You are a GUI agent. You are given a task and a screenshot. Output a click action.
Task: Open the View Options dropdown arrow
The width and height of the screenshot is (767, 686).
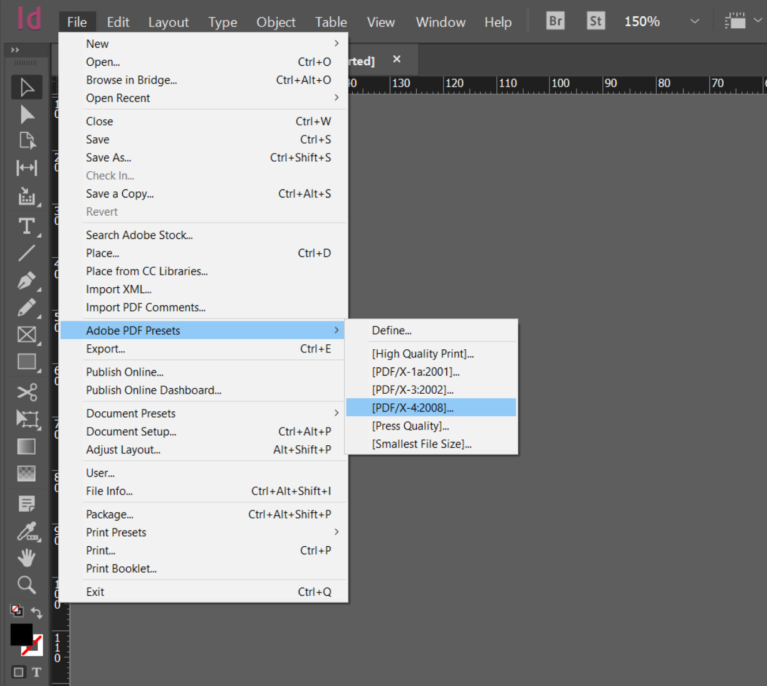click(x=758, y=20)
